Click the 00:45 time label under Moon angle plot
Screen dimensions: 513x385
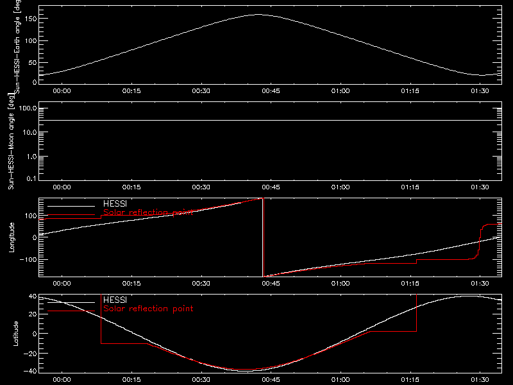271,187
